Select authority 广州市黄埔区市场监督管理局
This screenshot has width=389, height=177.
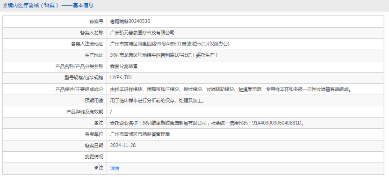pyautogui.click(x=140, y=134)
